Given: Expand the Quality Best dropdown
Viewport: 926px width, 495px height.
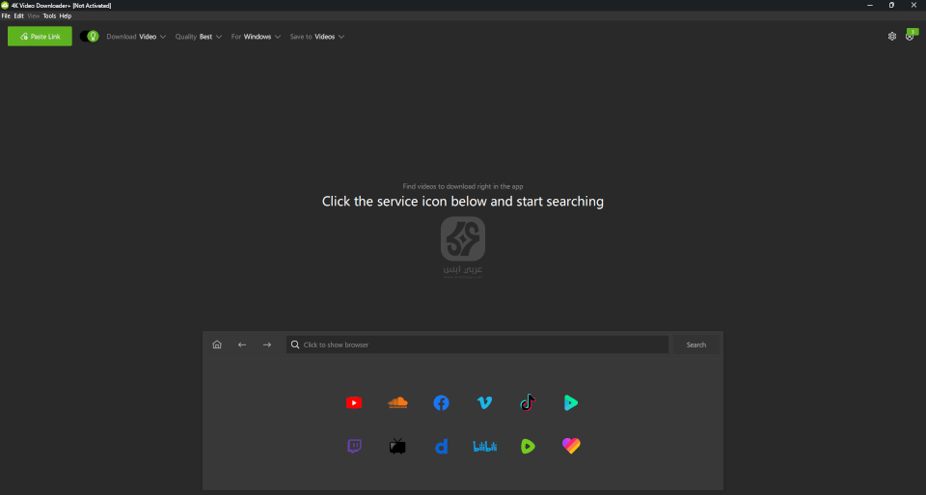Looking at the screenshot, I should tap(199, 37).
